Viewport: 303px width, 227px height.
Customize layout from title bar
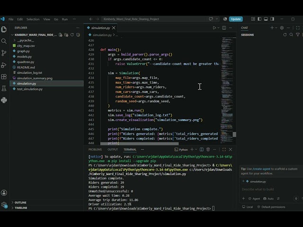[x=253, y=19]
